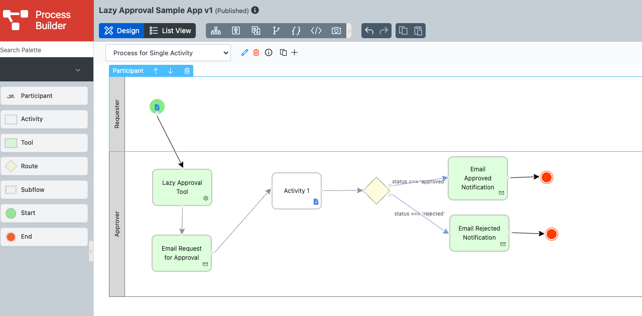642x316 pixels.
Task: Click the redo arrow
Action: pos(384,31)
